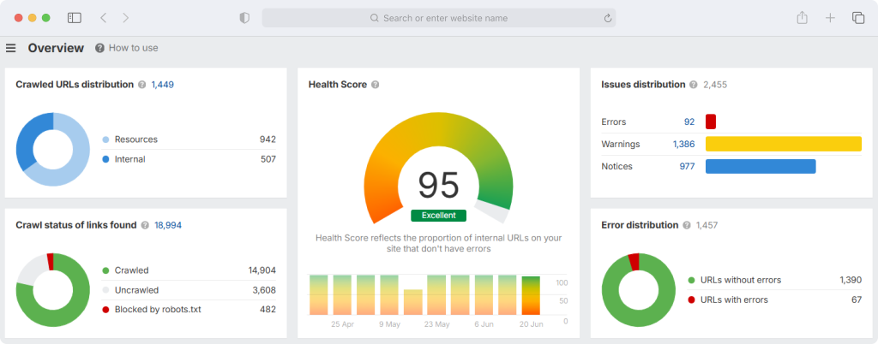Click the 95 health score value
The width and height of the screenshot is (878, 344).
pos(438,186)
